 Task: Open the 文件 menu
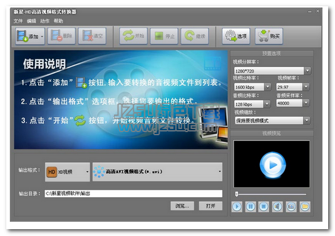coord(18,21)
